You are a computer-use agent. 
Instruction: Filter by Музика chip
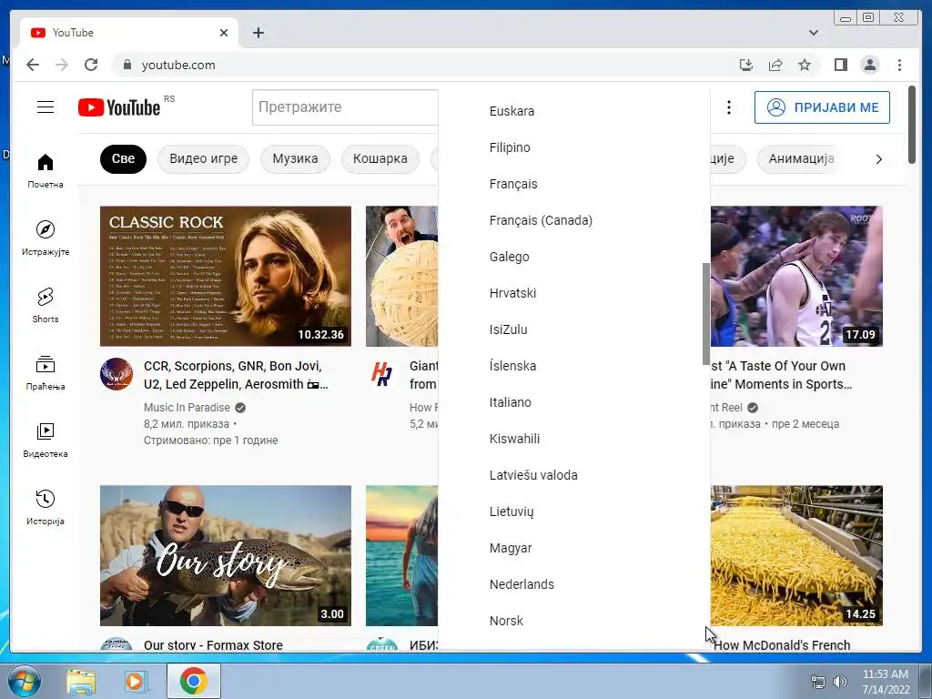point(295,158)
